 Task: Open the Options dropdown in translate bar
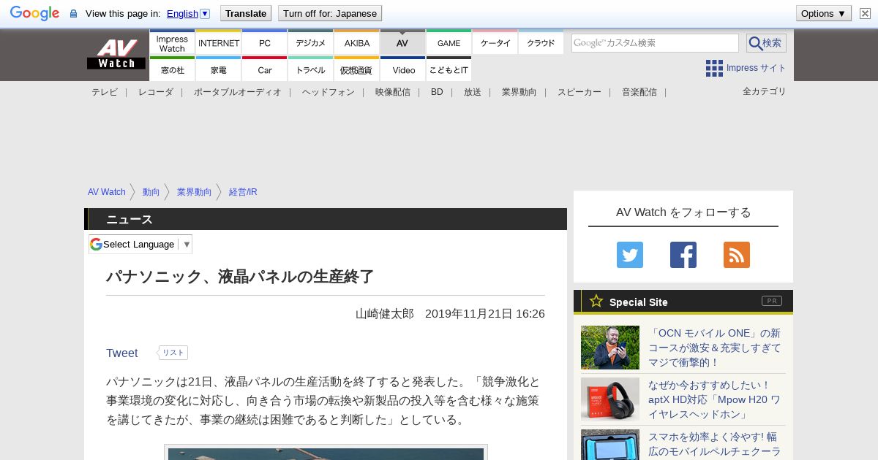[x=823, y=13]
